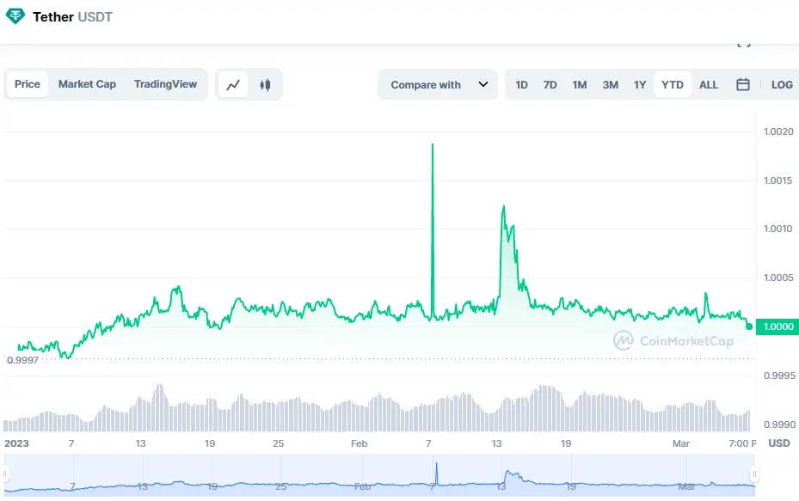Click the USD currency label

coord(779,443)
